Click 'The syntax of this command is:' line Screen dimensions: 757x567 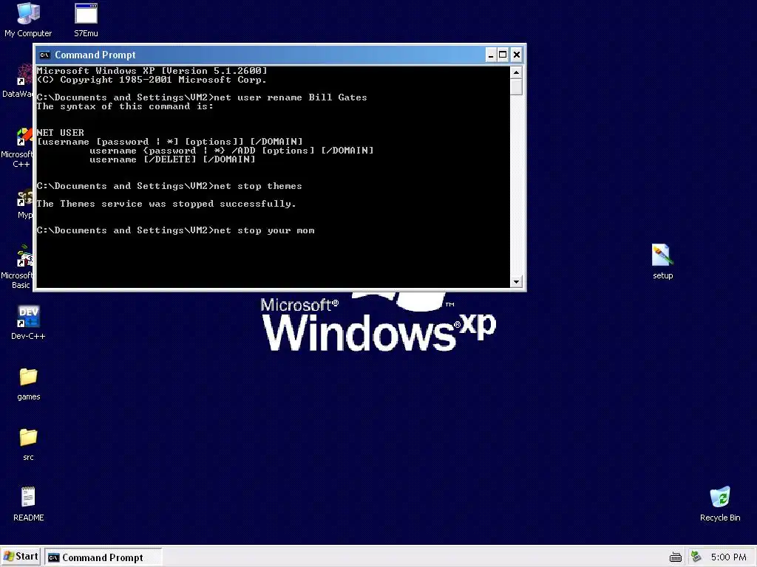(x=125, y=106)
